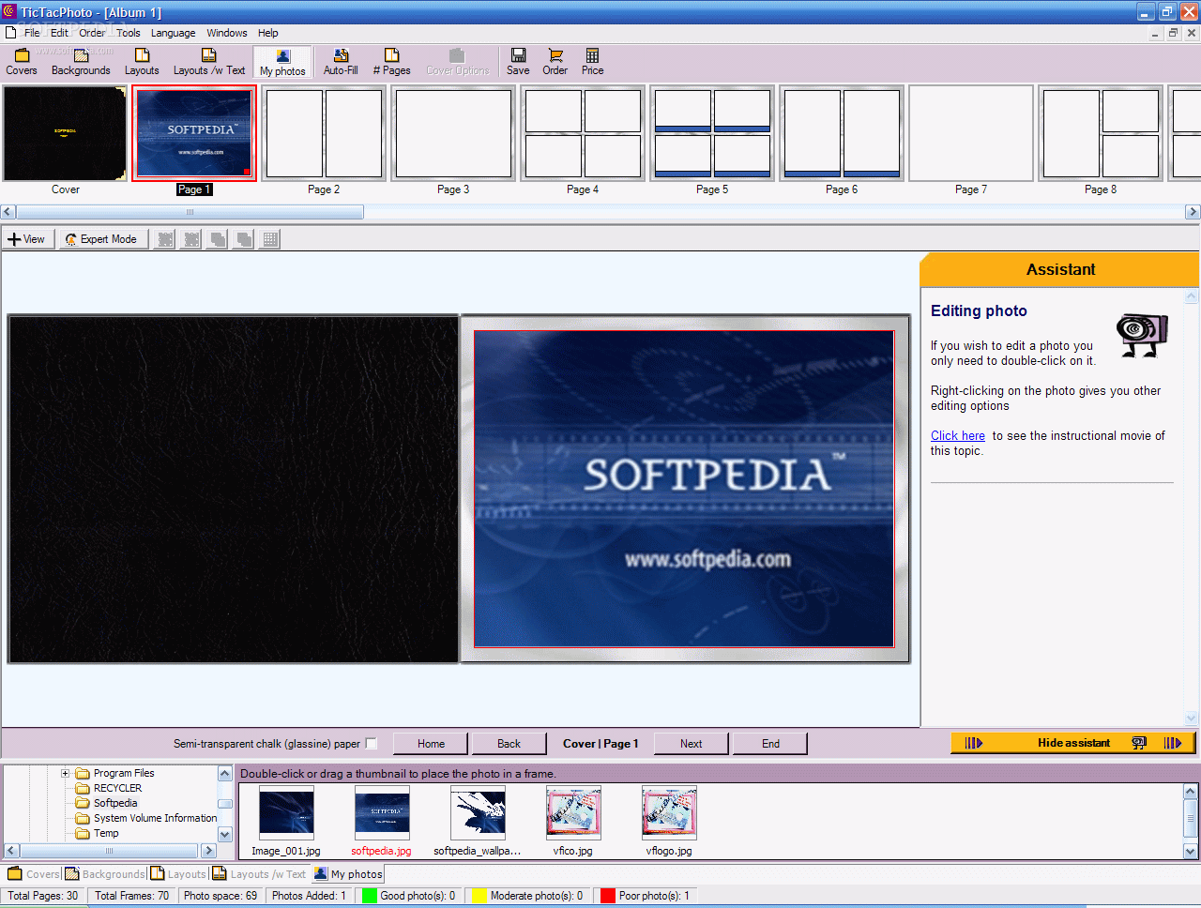Open the Covers toolbar section

[22, 62]
